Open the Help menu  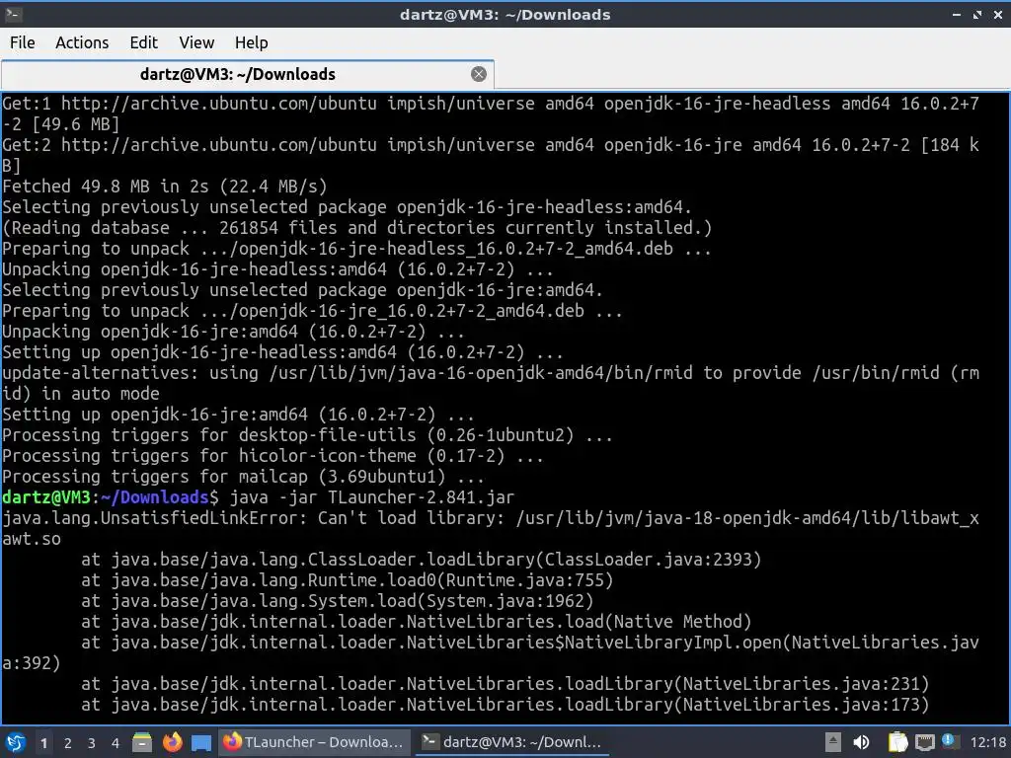(251, 42)
